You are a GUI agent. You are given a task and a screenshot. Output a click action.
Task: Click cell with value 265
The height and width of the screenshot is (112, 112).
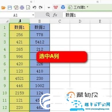click(x=20, y=49)
